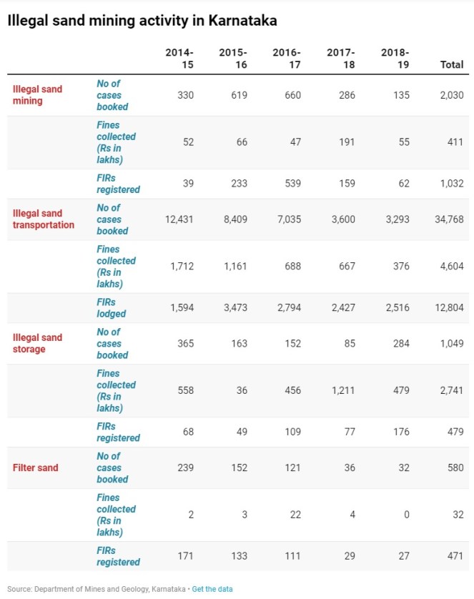This screenshot has height=599, width=474.
Task: Select the 2,030 total cell
Action: coord(451,95)
